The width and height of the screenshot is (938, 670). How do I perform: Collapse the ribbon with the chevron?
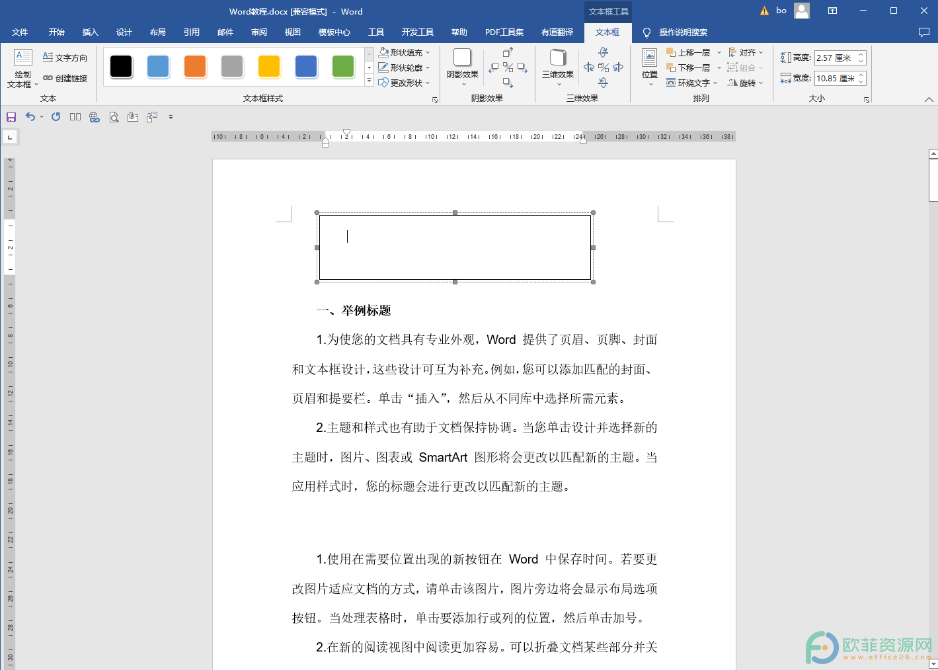pos(929,100)
